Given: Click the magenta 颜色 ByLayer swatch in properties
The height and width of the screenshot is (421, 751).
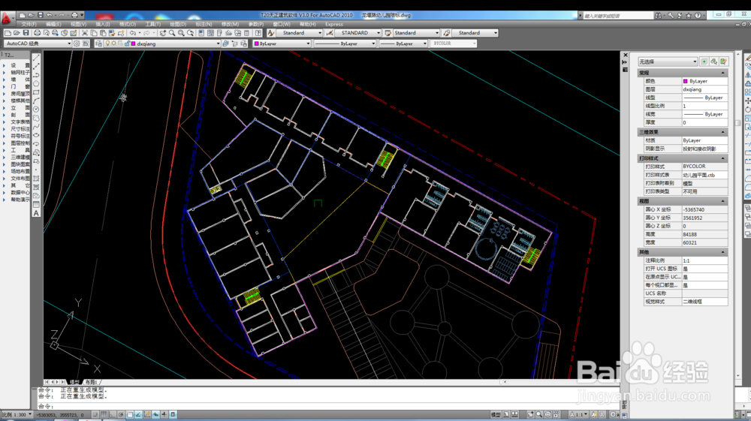Looking at the screenshot, I should 686,81.
